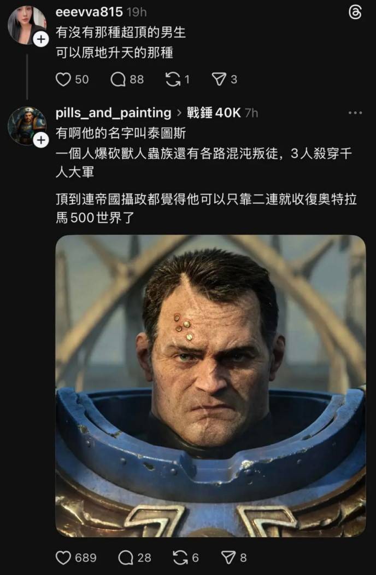View pills_and_painting's profile avatar
This screenshot has width=376, height=575.
[x=27, y=126]
